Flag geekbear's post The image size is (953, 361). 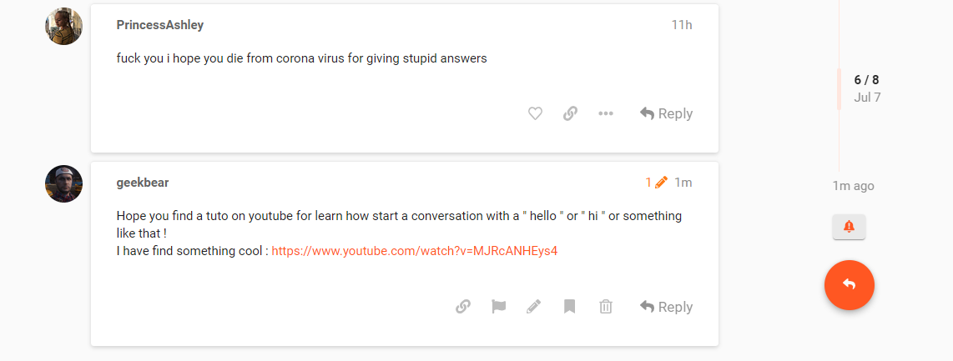pyautogui.click(x=498, y=307)
